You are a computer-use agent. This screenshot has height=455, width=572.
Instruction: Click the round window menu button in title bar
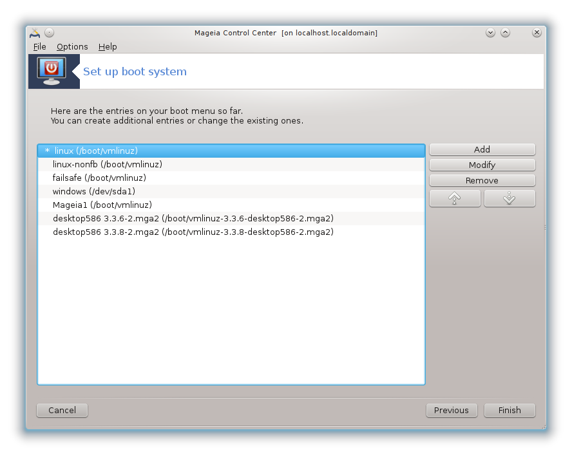49,33
